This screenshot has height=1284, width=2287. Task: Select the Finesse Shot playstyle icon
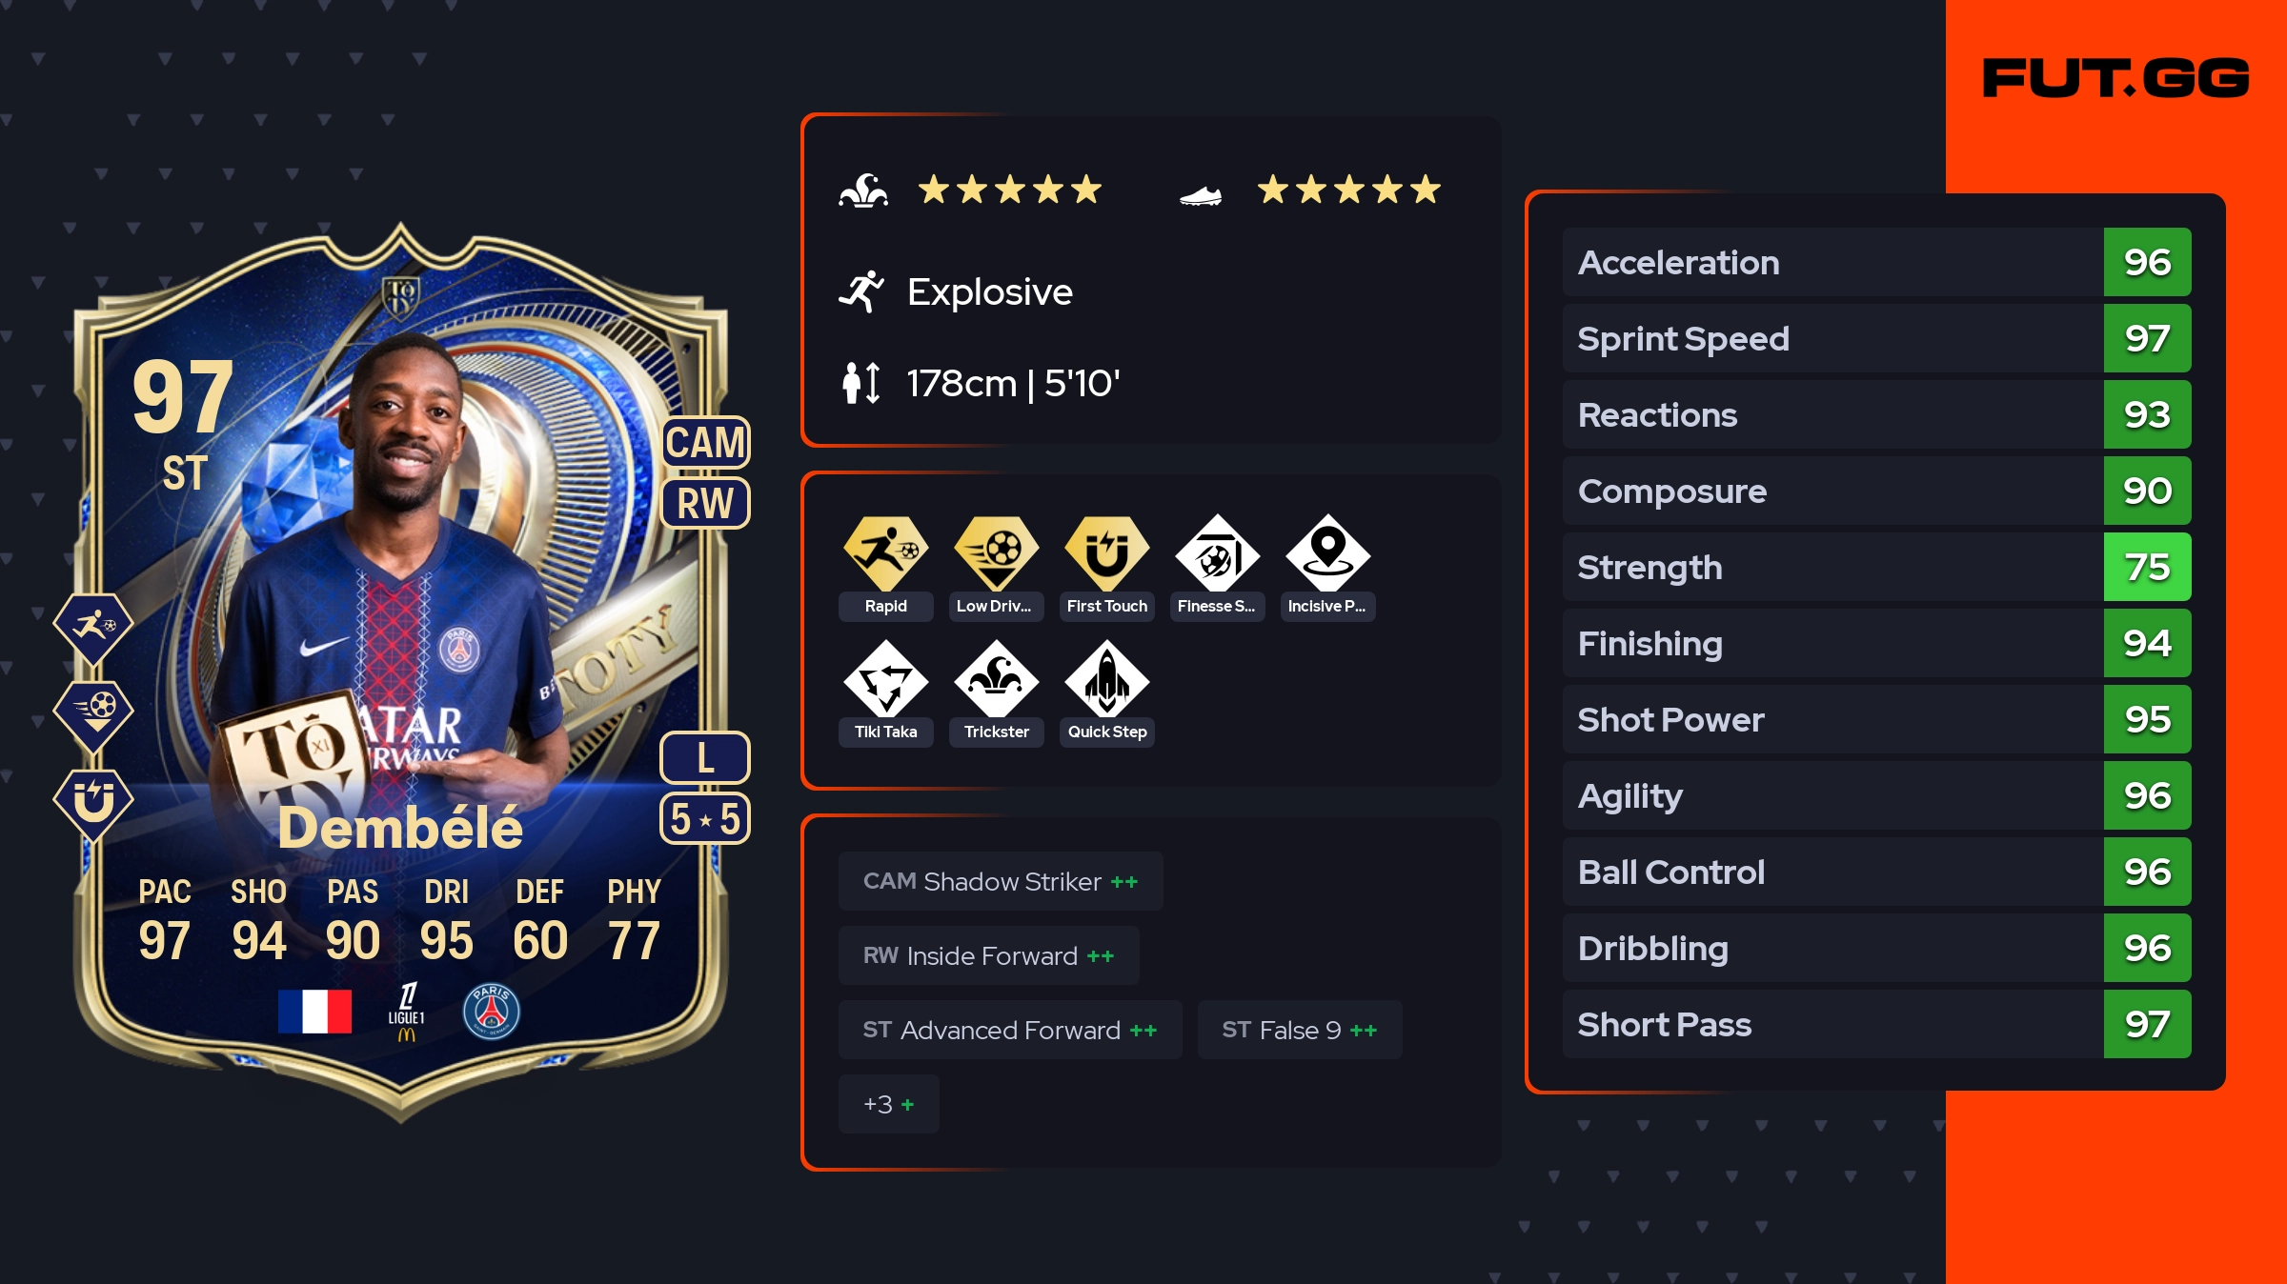point(1217,552)
